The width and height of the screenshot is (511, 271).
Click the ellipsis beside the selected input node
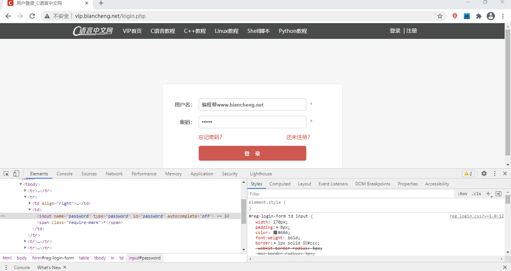(x=3, y=216)
